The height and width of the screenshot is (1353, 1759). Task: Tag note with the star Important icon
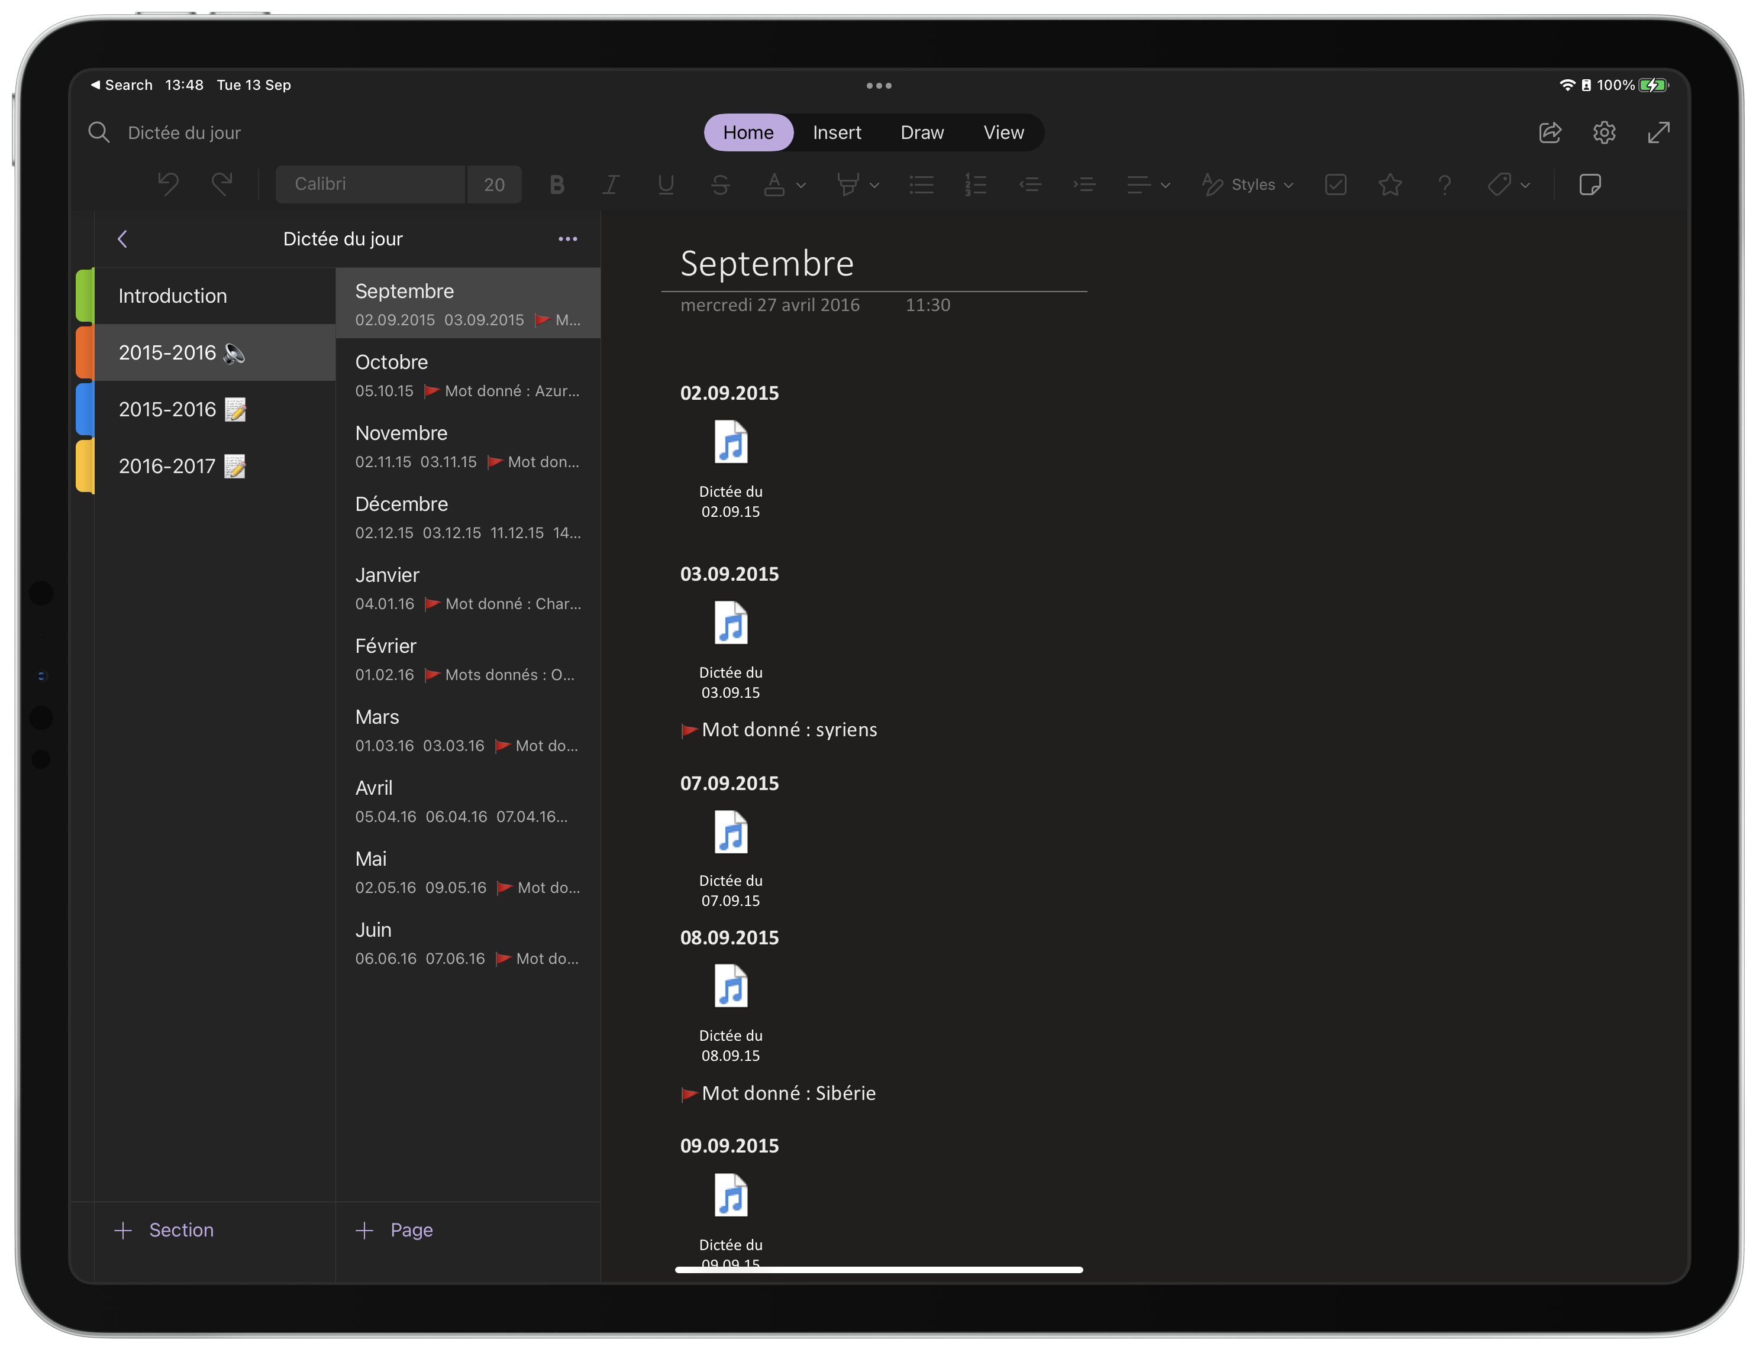click(1390, 185)
